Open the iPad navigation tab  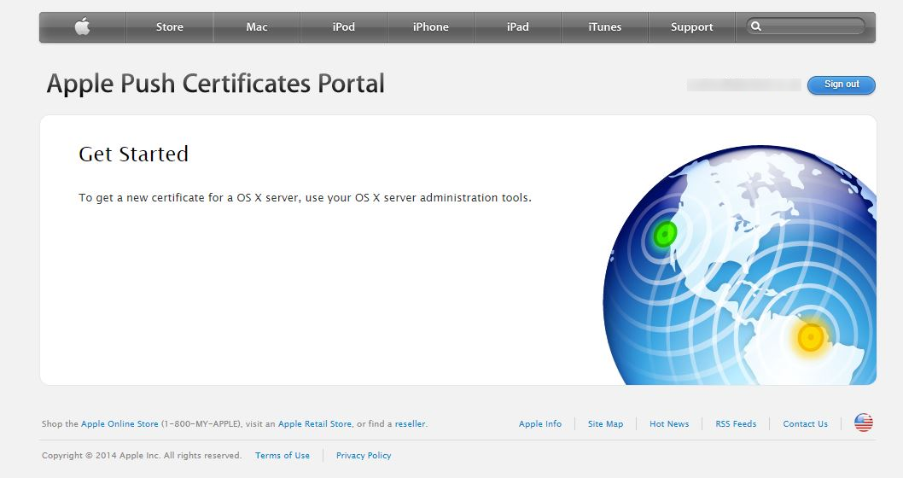[x=518, y=27]
